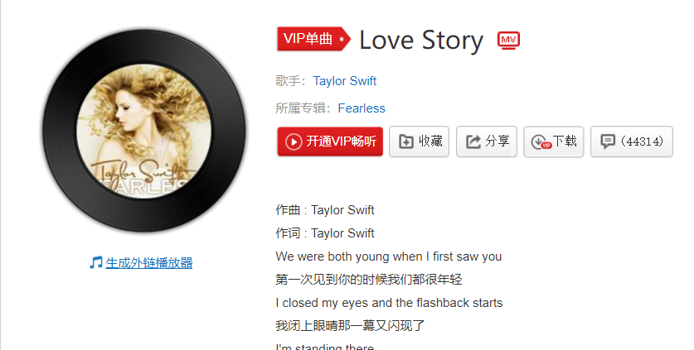Open Taylor Swift artist link next to 歌手

pyautogui.click(x=344, y=81)
